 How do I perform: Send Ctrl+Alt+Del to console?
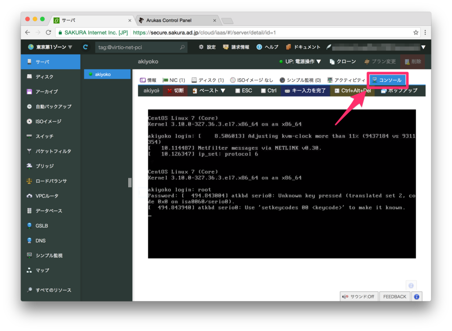point(353,91)
